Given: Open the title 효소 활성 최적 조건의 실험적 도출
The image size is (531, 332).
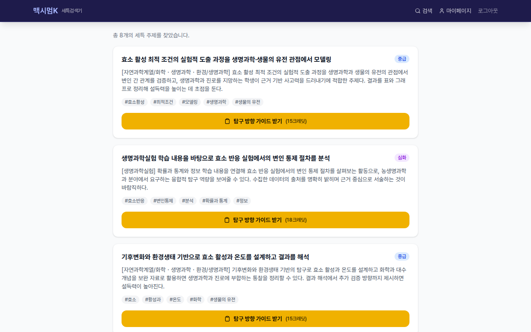Looking at the screenshot, I should [x=227, y=59].
